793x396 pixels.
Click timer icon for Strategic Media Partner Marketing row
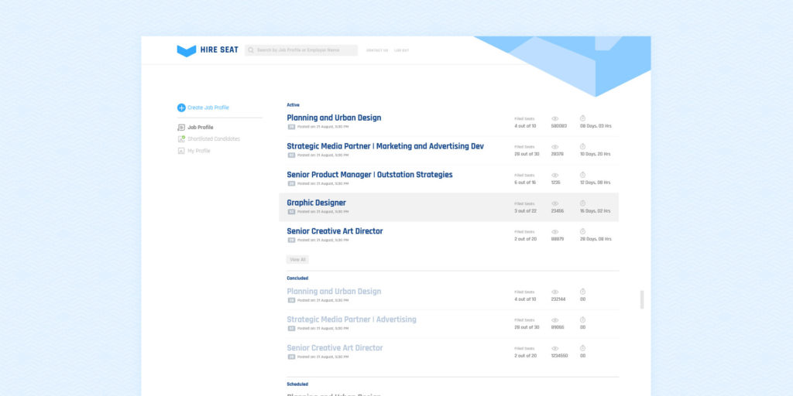582,146
